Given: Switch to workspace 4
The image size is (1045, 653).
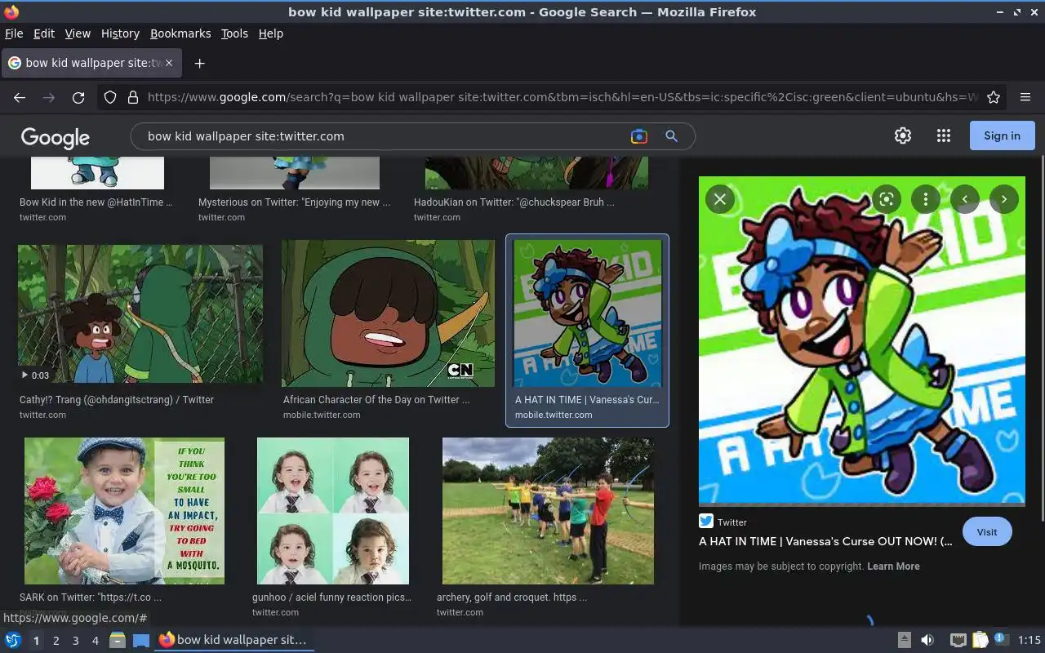Looking at the screenshot, I should click(96, 641).
